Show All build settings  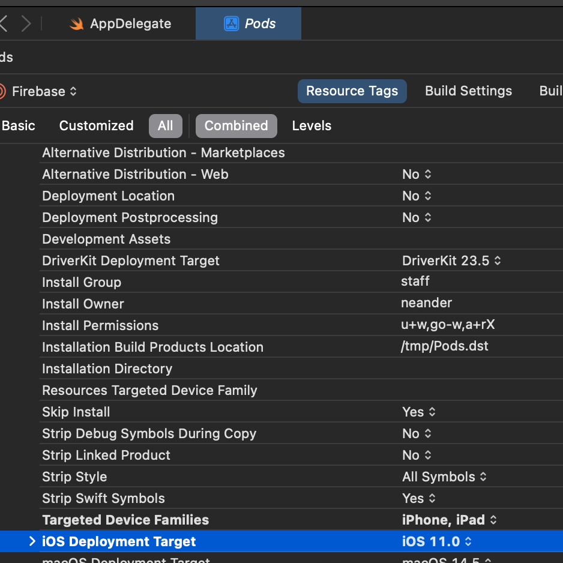[166, 125]
